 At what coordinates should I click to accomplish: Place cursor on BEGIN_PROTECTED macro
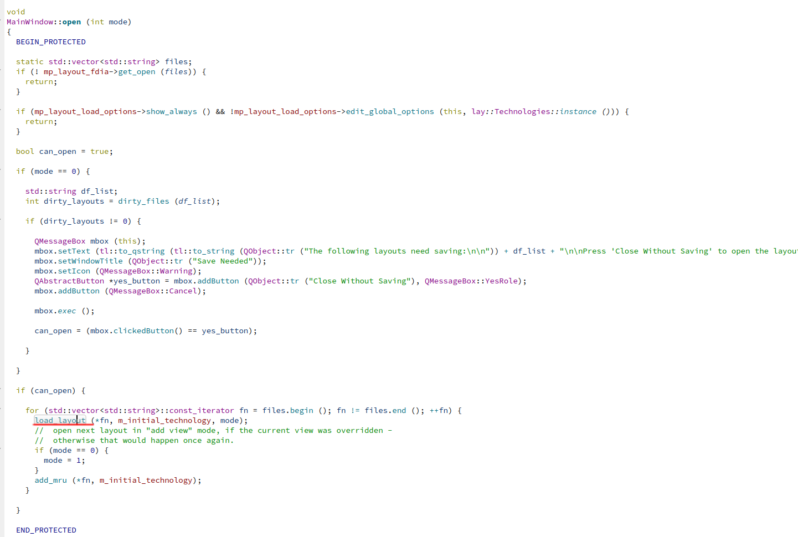51,42
